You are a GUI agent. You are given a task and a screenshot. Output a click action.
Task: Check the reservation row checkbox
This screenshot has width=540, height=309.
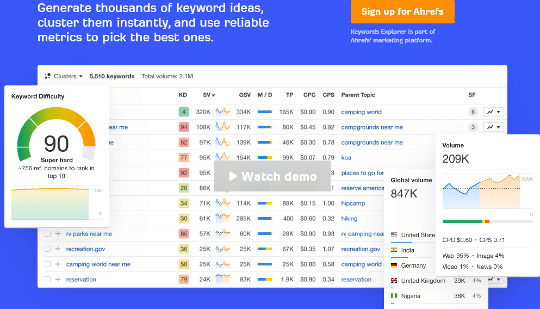(x=47, y=279)
